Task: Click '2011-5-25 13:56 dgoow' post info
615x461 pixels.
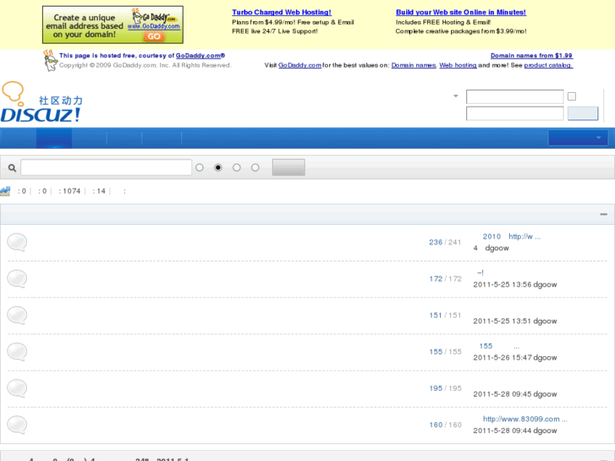Action: point(515,284)
